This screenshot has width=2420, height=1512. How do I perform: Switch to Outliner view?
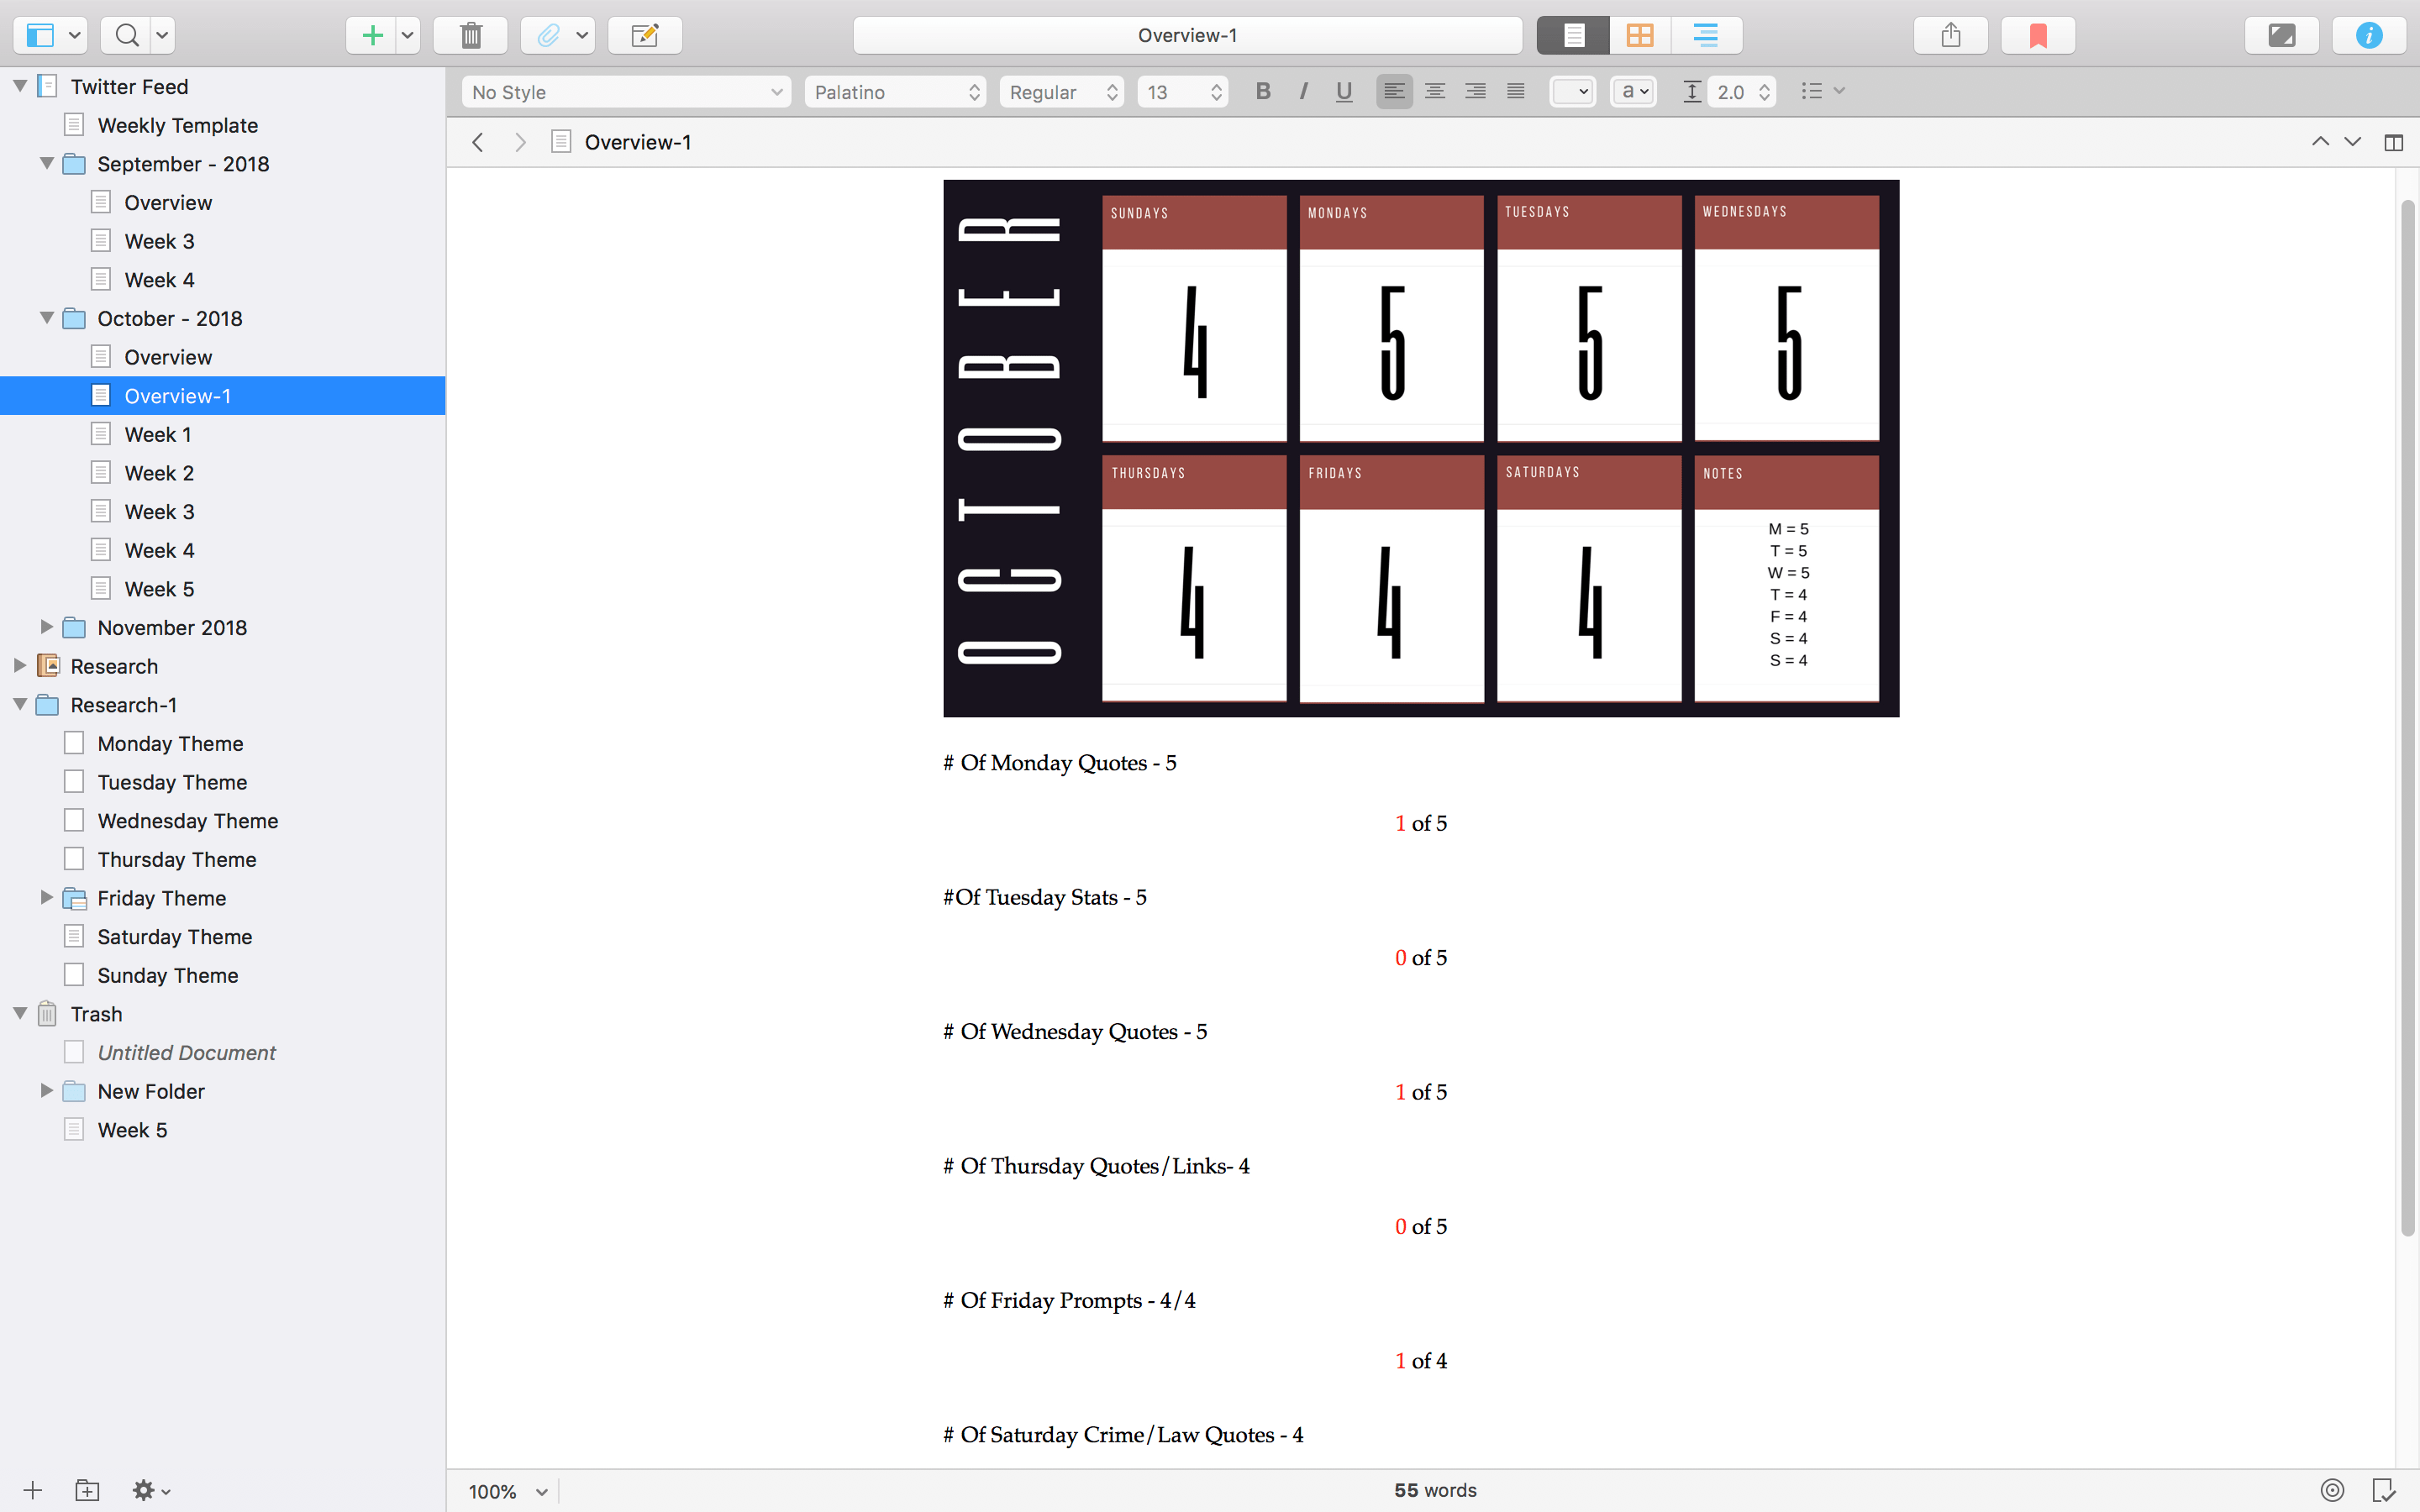(x=1706, y=34)
